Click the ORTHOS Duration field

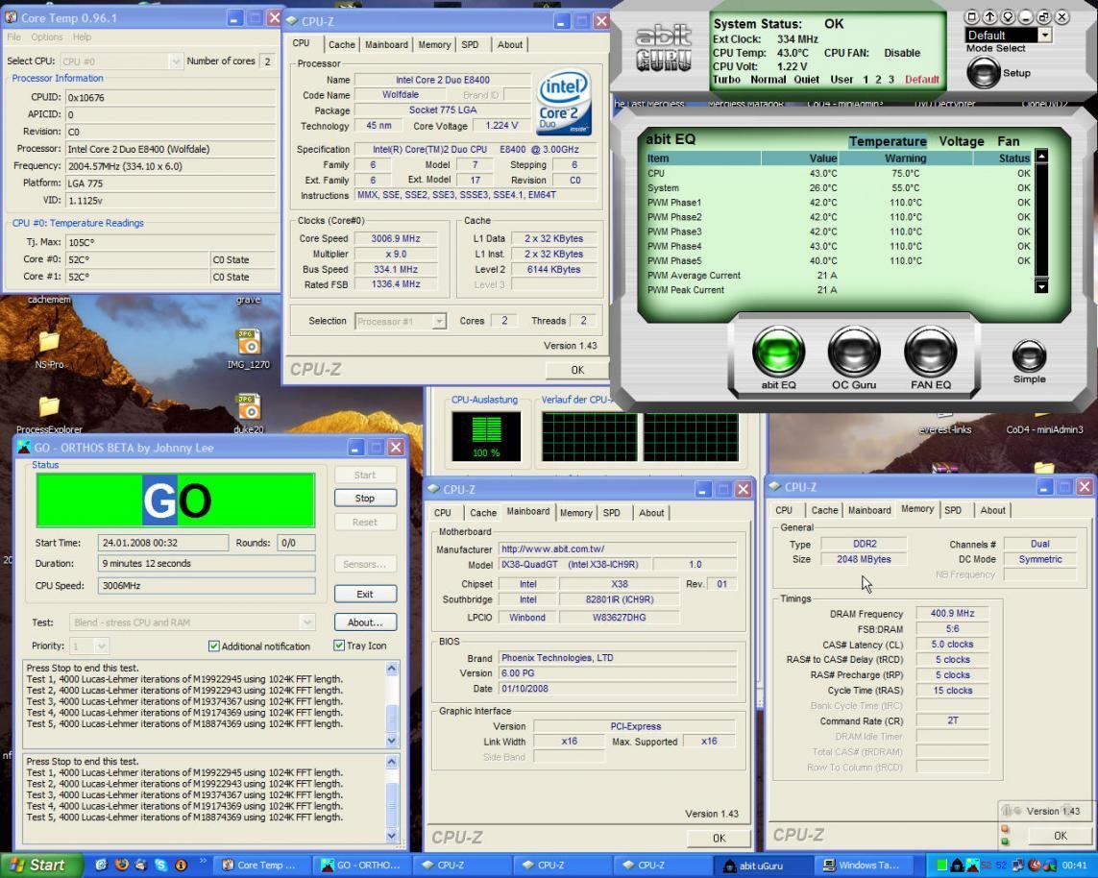(207, 563)
